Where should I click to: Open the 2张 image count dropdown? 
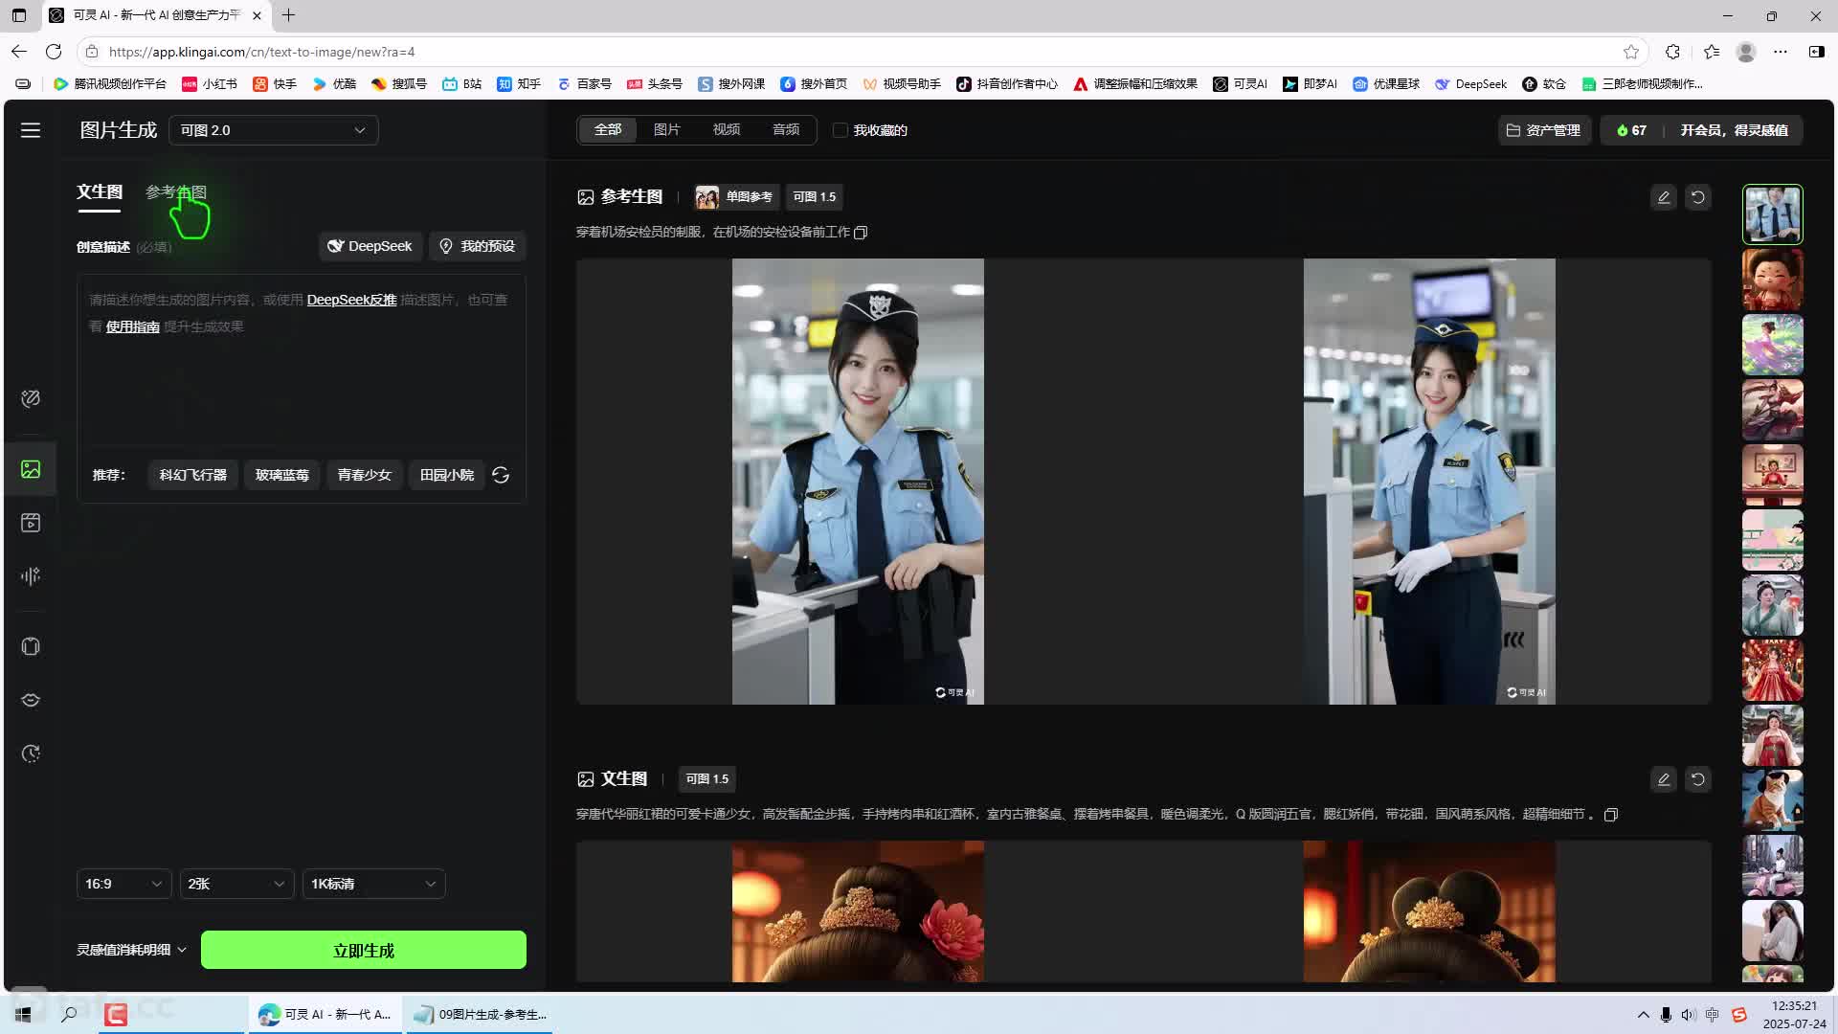pos(236,884)
